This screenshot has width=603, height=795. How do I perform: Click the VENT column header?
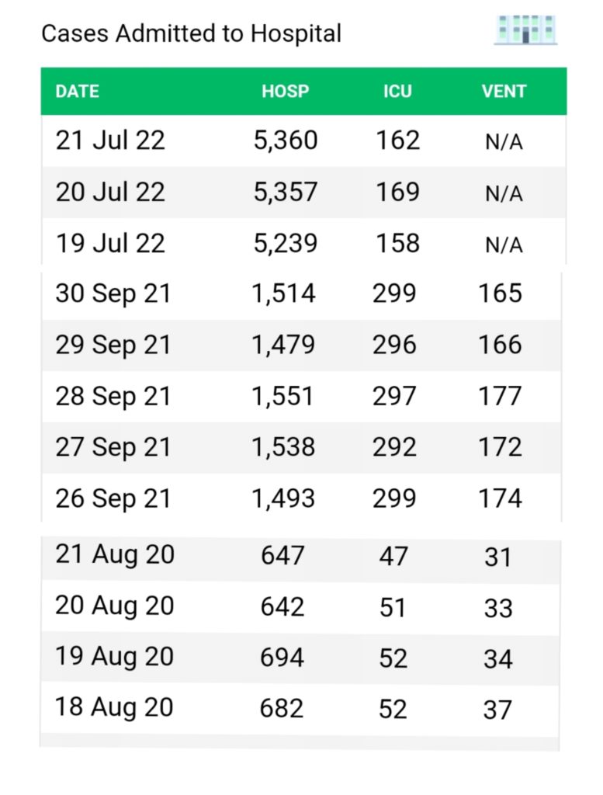point(504,92)
